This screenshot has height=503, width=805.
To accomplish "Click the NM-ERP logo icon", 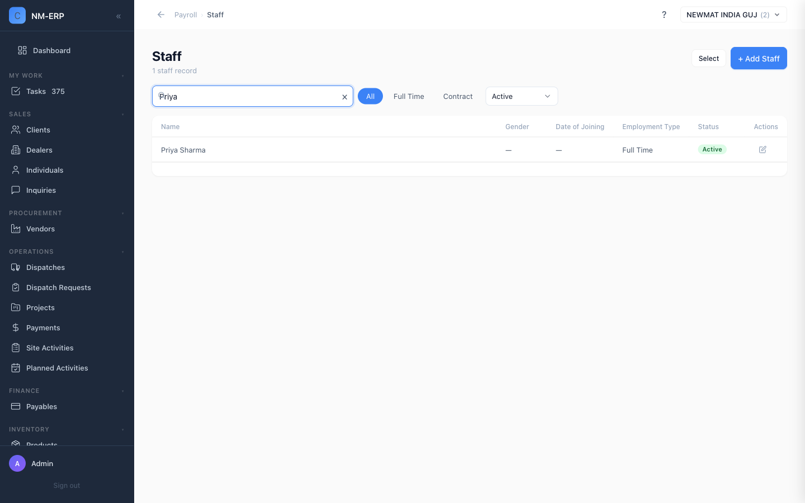I will (x=17, y=16).
